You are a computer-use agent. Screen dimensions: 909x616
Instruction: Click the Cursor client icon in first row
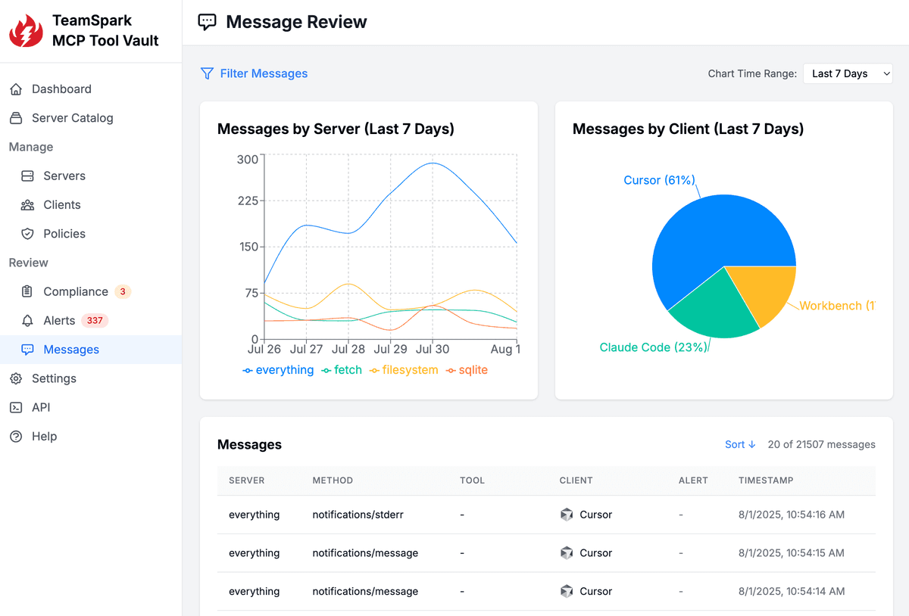pos(567,514)
